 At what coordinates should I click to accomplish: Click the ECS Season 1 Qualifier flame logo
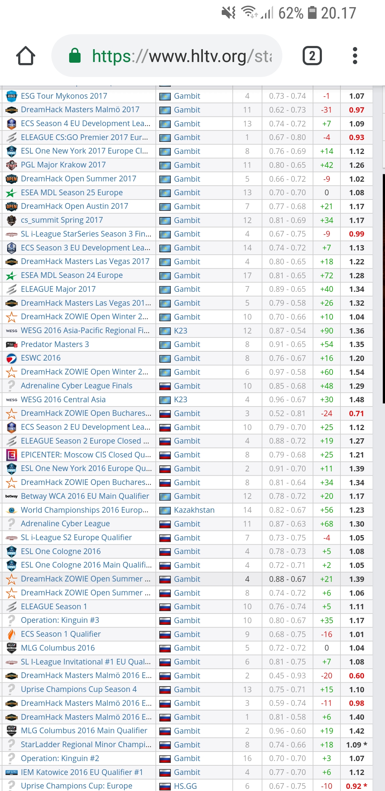(11, 634)
